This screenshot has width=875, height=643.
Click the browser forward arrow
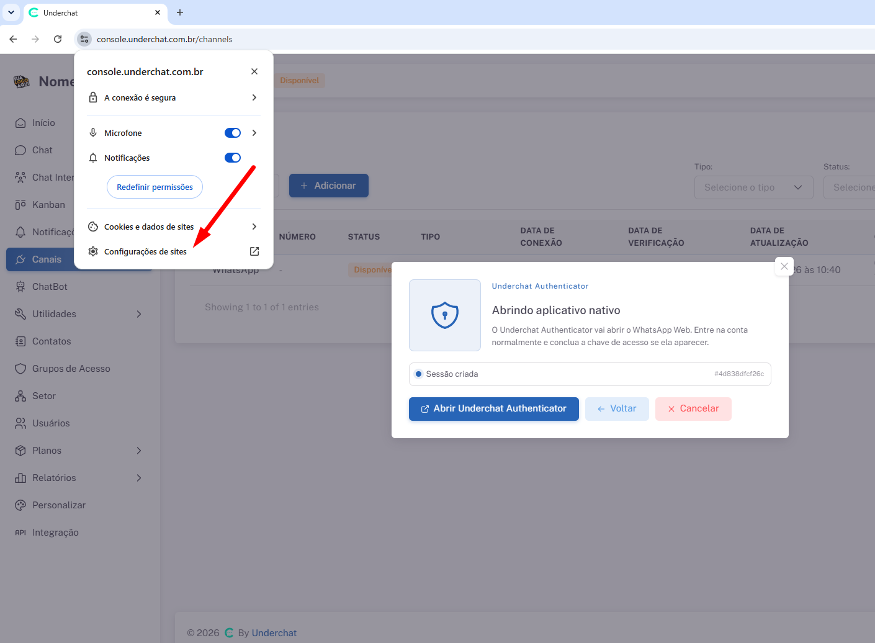(35, 39)
